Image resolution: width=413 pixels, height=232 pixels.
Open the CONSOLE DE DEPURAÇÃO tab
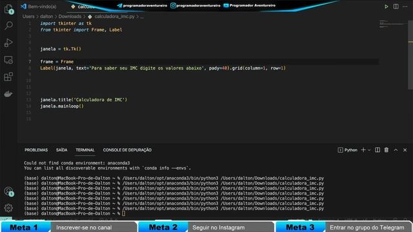tap(127, 150)
